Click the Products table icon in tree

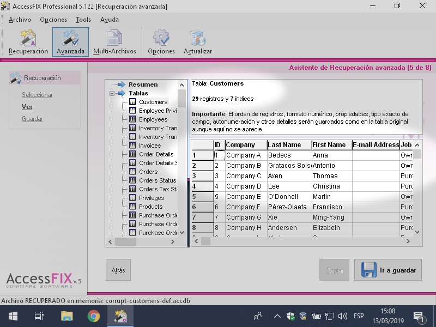pos(132,207)
